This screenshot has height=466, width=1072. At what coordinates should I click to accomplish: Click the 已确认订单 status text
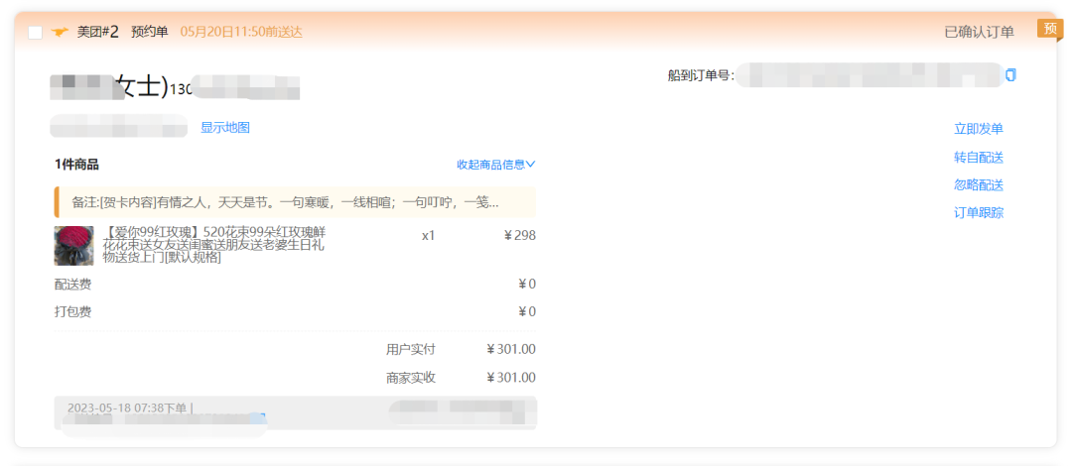(x=979, y=32)
